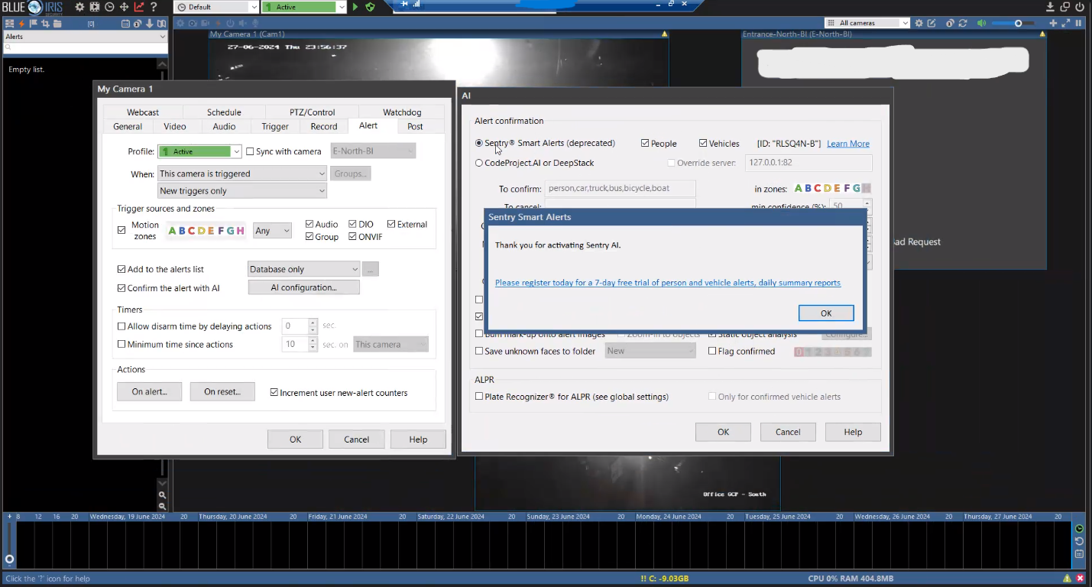Click the flag icon in clips toolbar
The width and height of the screenshot is (1092, 587).
[33, 24]
